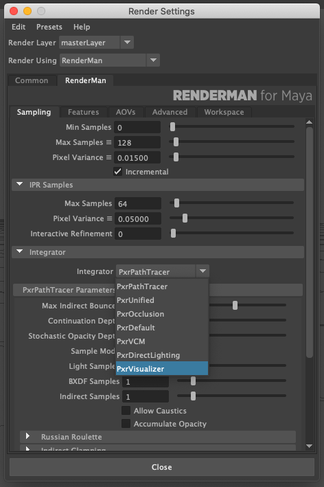Collapse the Integrator section
This screenshot has width=324, height=487.
click(19, 251)
